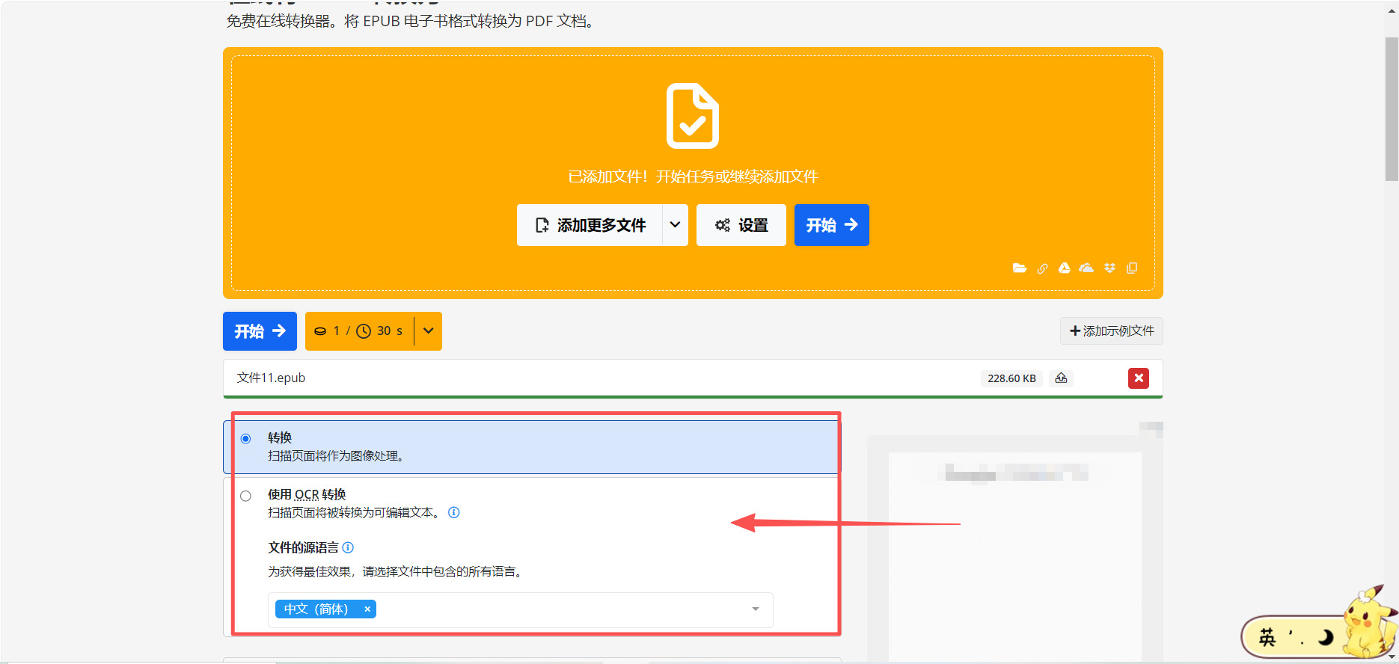Select the 使用 OCR 转换 radio option
The height and width of the screenshot is (664, 1399).
click(245, 496)
